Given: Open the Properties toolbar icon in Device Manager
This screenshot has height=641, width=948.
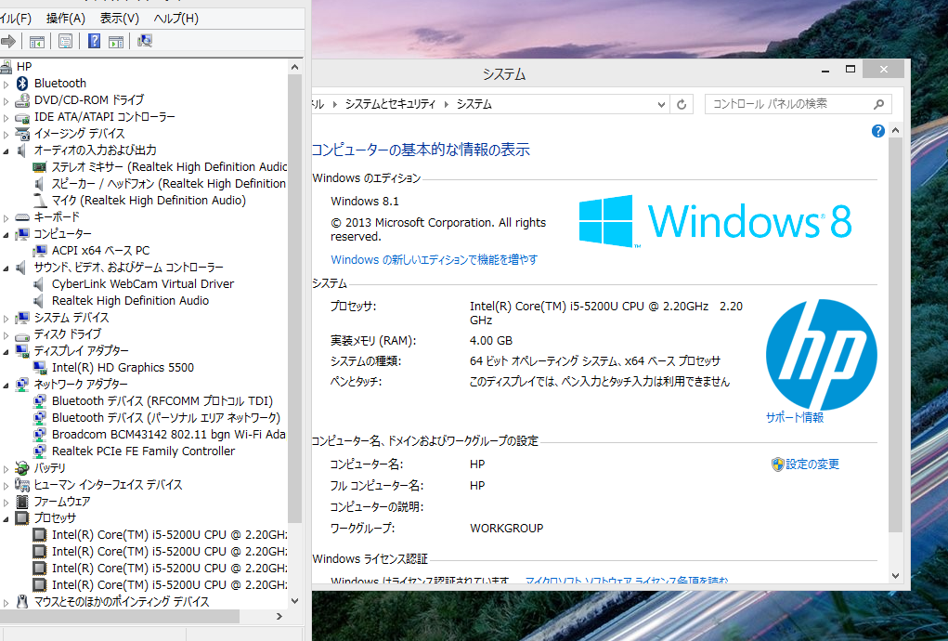Looking at the screenshot, I should 65,41.
